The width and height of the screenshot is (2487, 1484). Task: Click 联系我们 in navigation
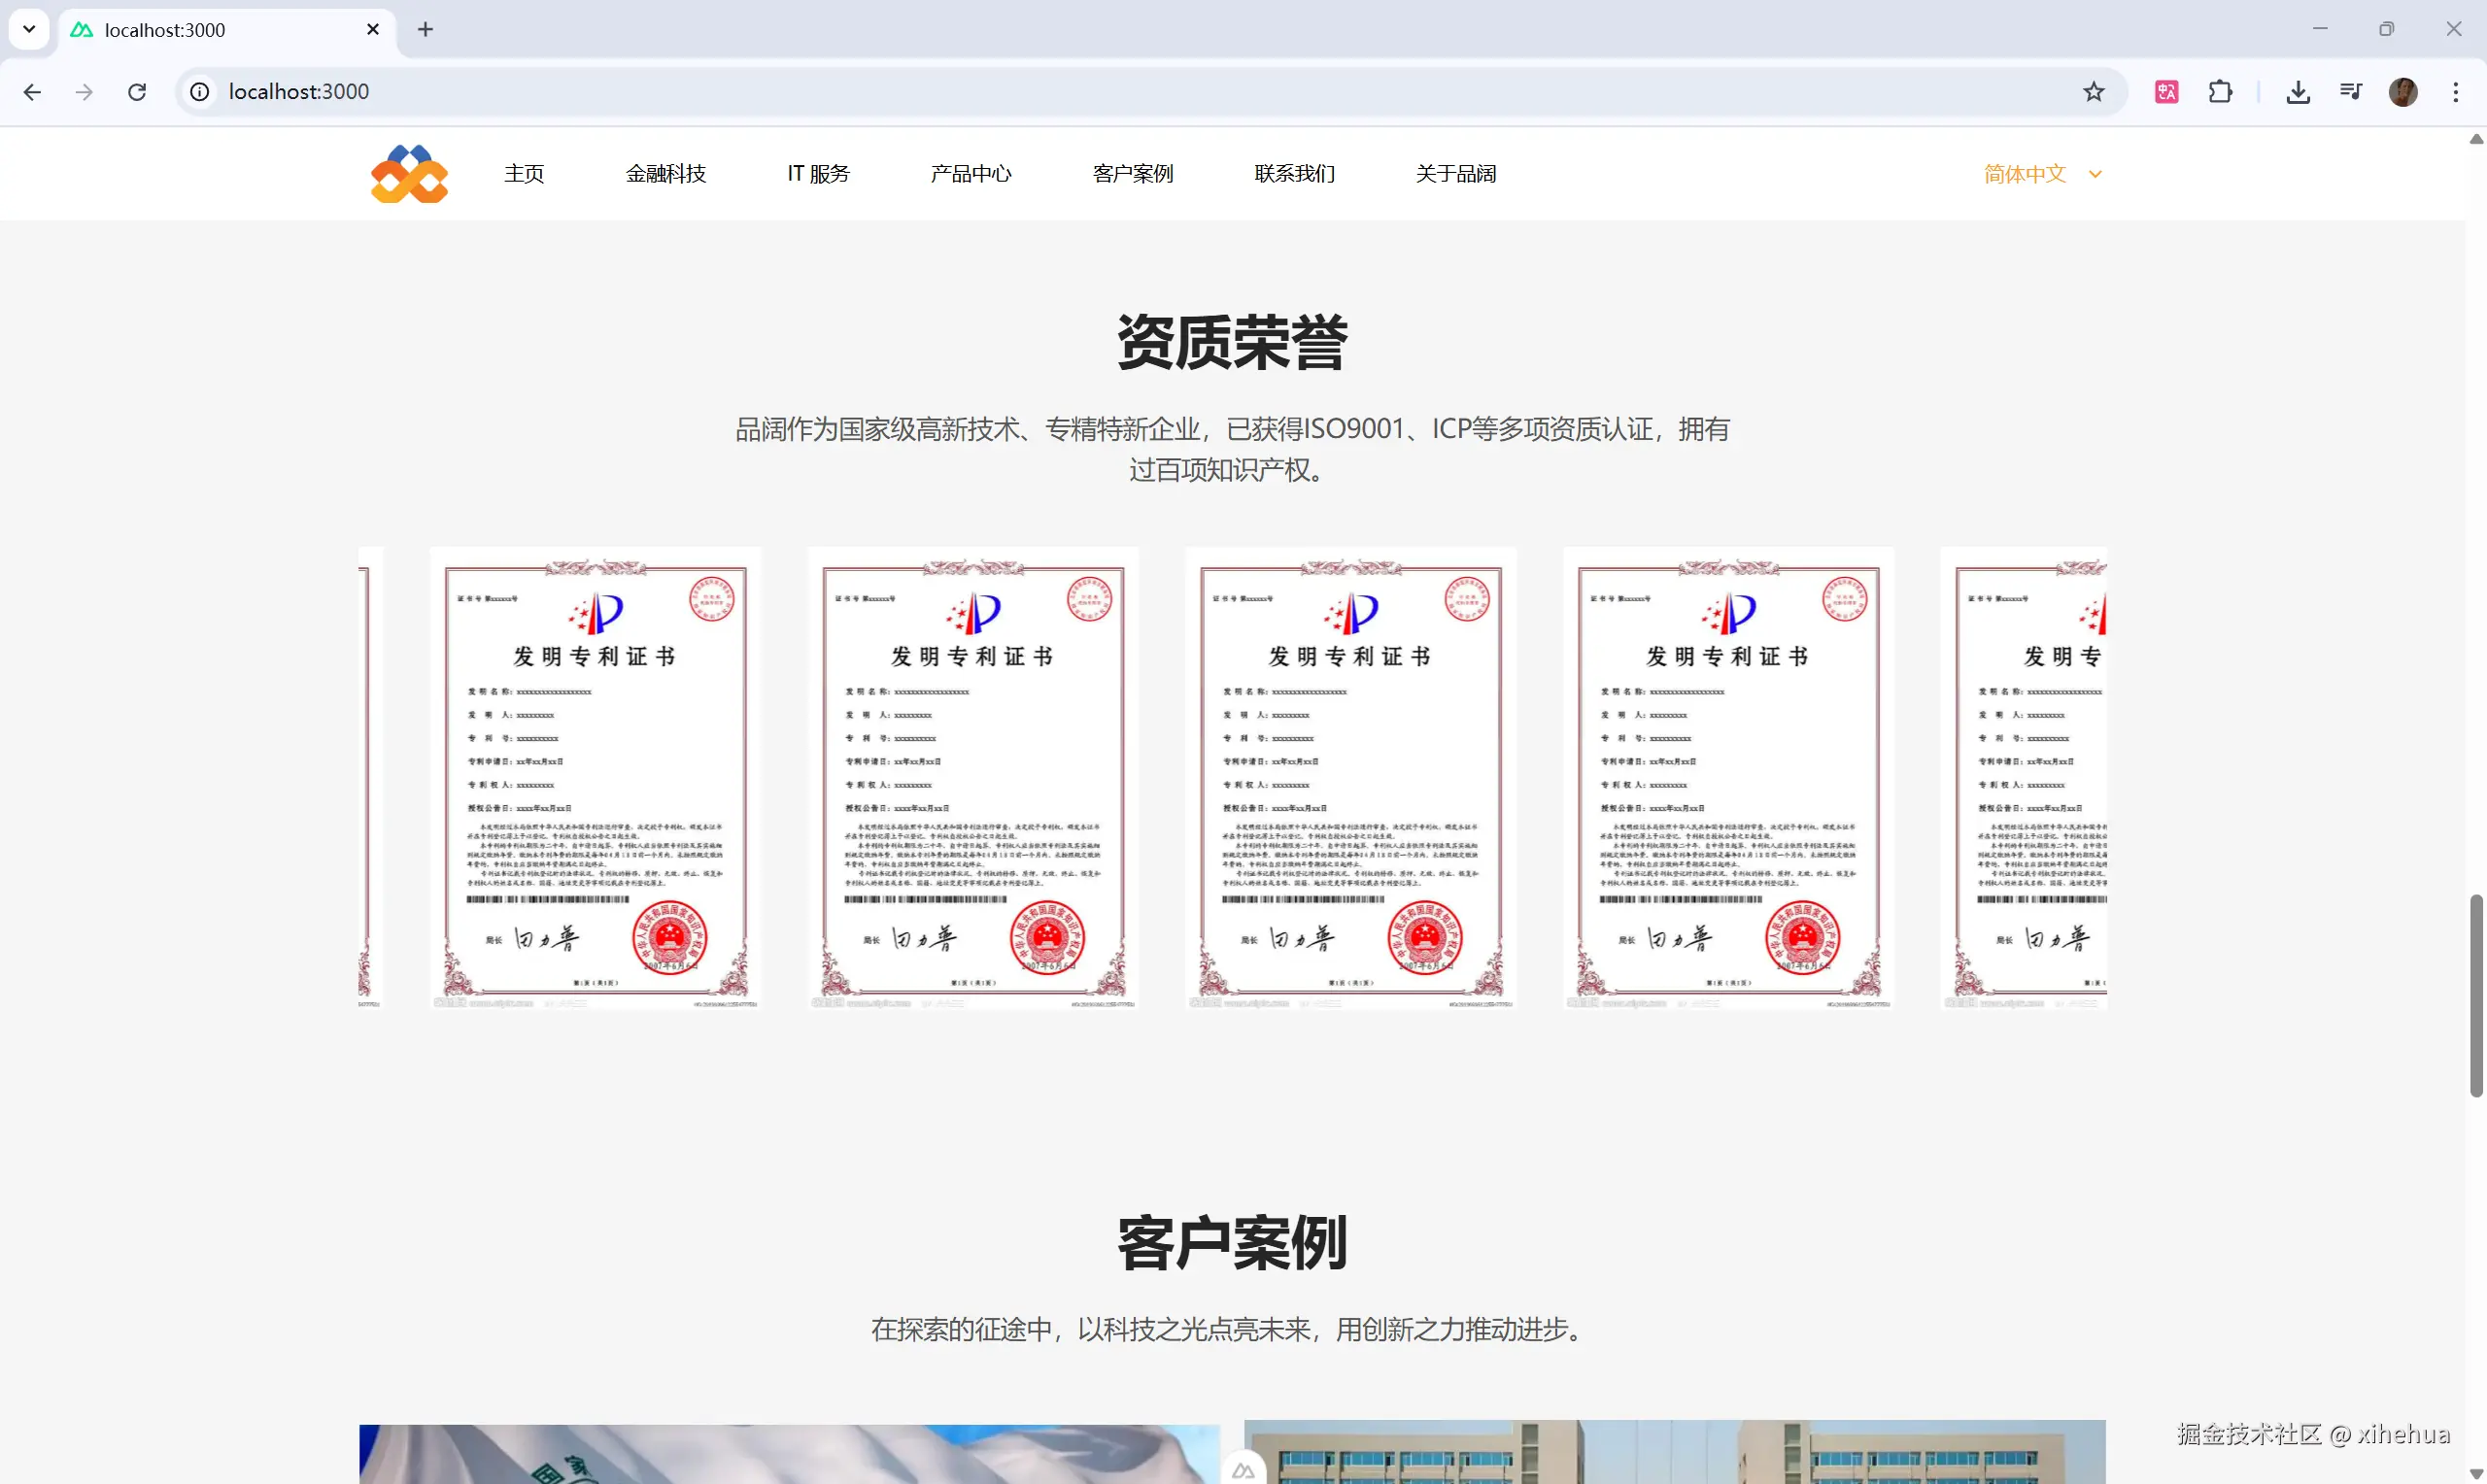1294,174
